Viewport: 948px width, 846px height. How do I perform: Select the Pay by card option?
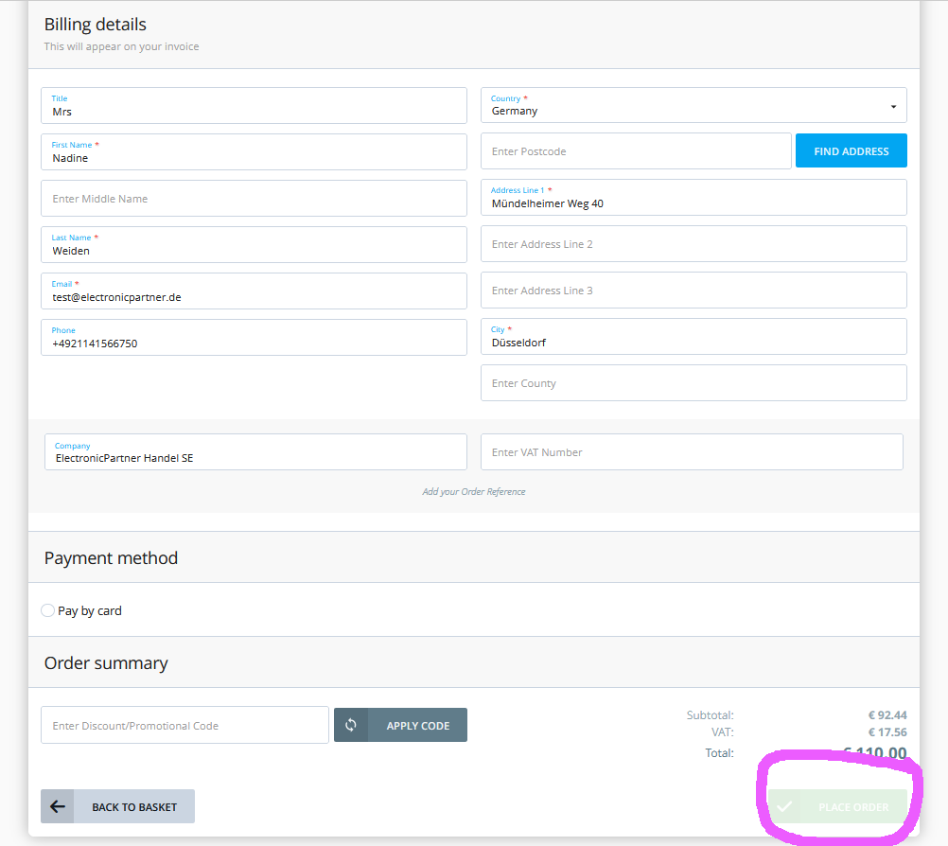(x=48, y=610)
